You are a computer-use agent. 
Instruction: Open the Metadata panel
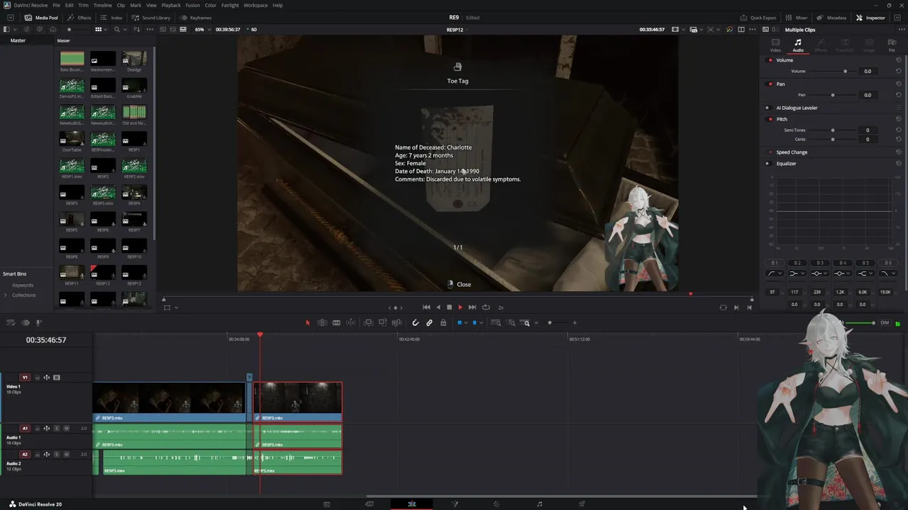point(831,18)
